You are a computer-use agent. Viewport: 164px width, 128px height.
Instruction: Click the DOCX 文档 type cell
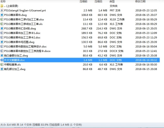116,51
